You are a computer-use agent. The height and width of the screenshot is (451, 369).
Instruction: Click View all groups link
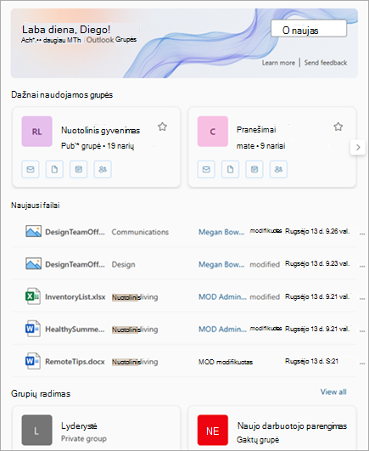click(333, 392)
